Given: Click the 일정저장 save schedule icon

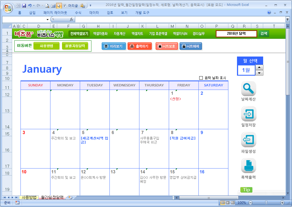Looking at the screenshot, I should (x=249, y=114).
